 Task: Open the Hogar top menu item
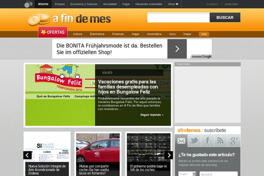click(126, 4)
